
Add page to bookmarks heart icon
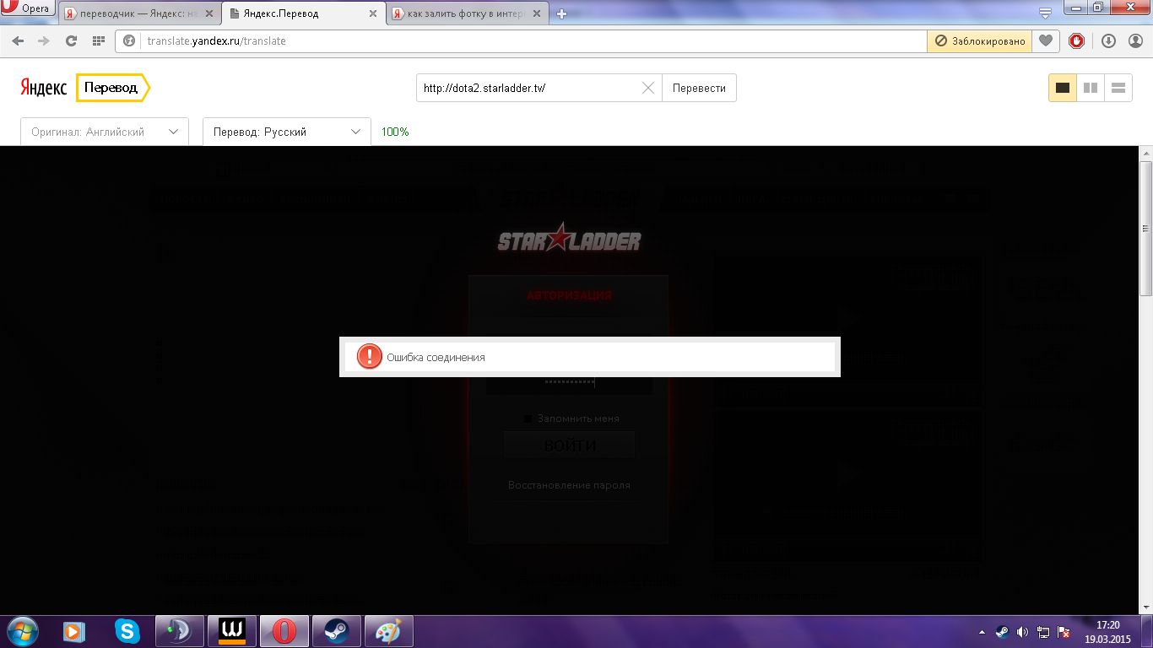click(x=1045, y=40)
